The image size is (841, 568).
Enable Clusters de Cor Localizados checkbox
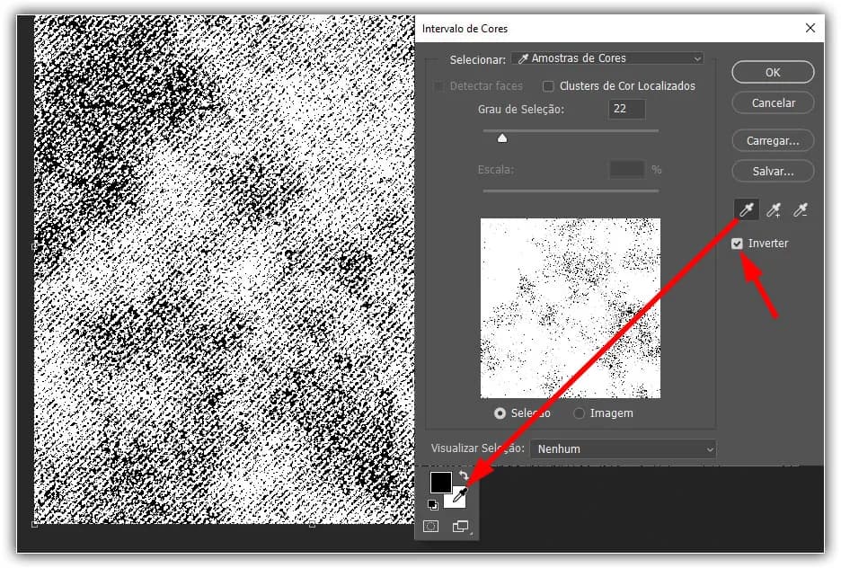(548, 86)
